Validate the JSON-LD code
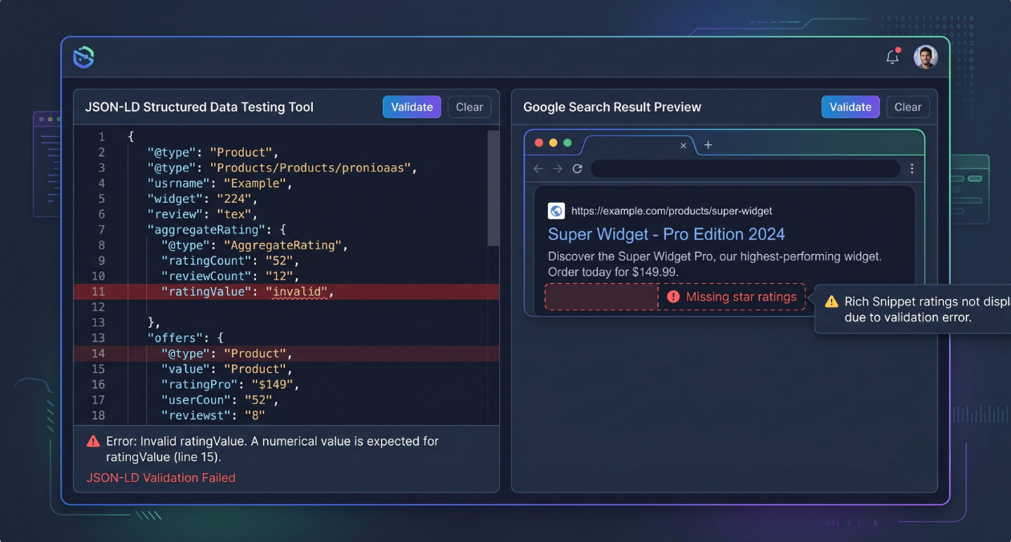The image size is (1011, 542). pyautogui.click(x=412, y=107)
